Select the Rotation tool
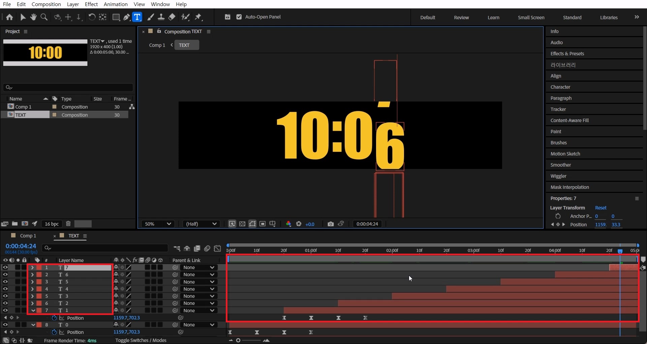 (92, 17)
